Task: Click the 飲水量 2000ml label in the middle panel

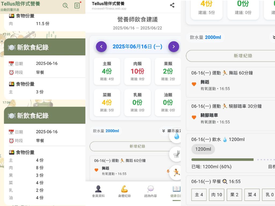Action: point(106,131)
